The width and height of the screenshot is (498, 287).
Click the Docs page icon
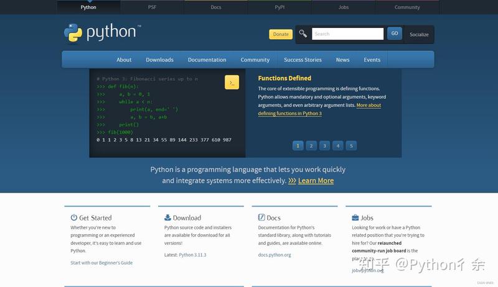(x=261, y=217)
